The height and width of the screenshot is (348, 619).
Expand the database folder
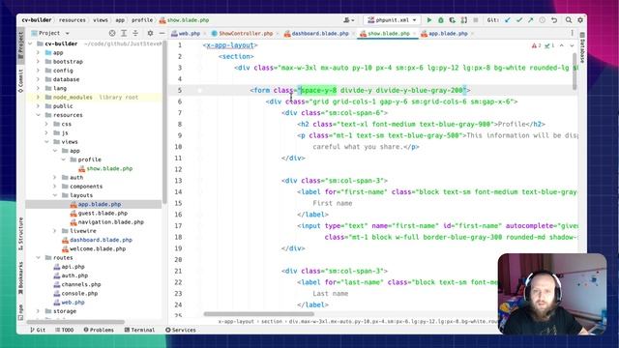point(39,79)
